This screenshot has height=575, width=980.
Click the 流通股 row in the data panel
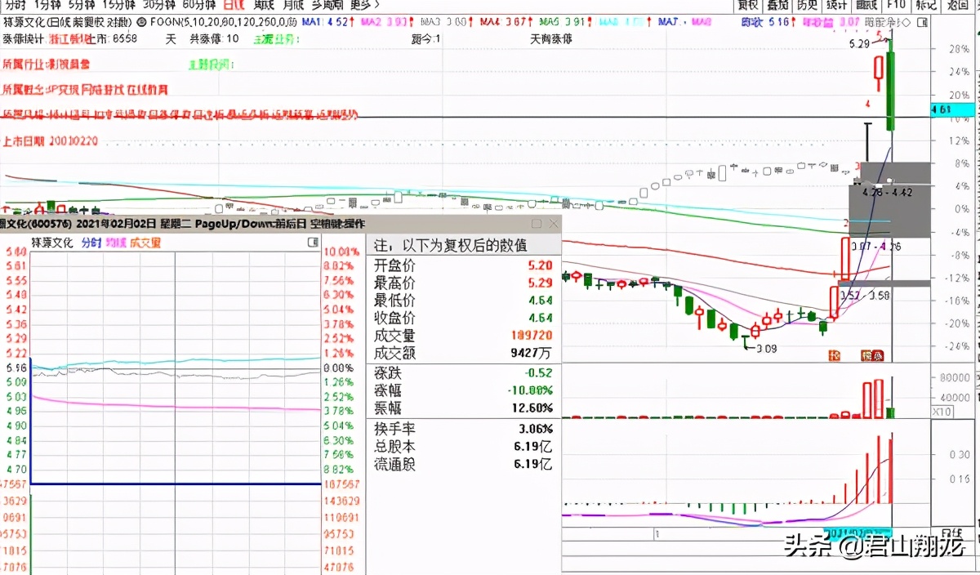tap(463, 465)
